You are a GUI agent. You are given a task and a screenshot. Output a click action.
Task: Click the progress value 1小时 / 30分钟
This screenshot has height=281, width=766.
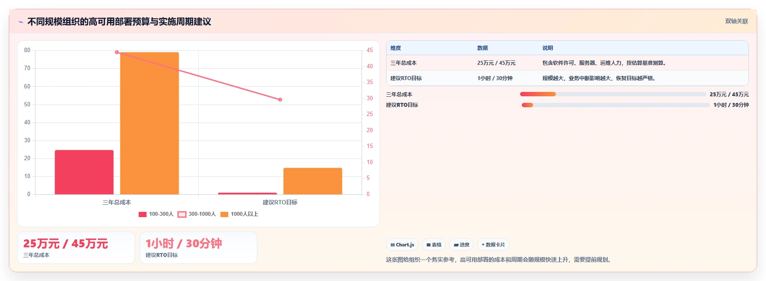pyautogui.click(x=731, y=105)
